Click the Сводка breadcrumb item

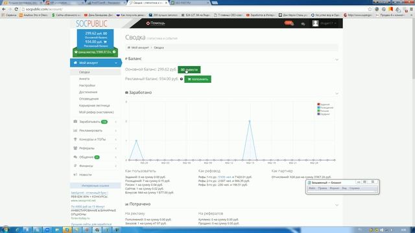tap(159, 47)
